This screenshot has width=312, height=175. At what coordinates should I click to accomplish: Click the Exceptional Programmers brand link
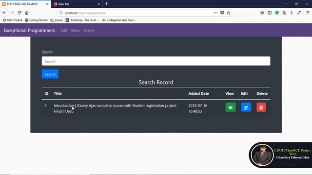29,30
